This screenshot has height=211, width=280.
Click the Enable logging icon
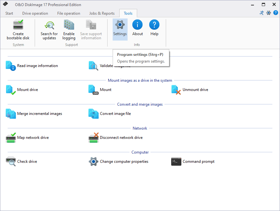(69, 25)
